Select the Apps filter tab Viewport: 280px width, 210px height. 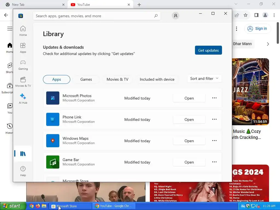click(57, 80)
